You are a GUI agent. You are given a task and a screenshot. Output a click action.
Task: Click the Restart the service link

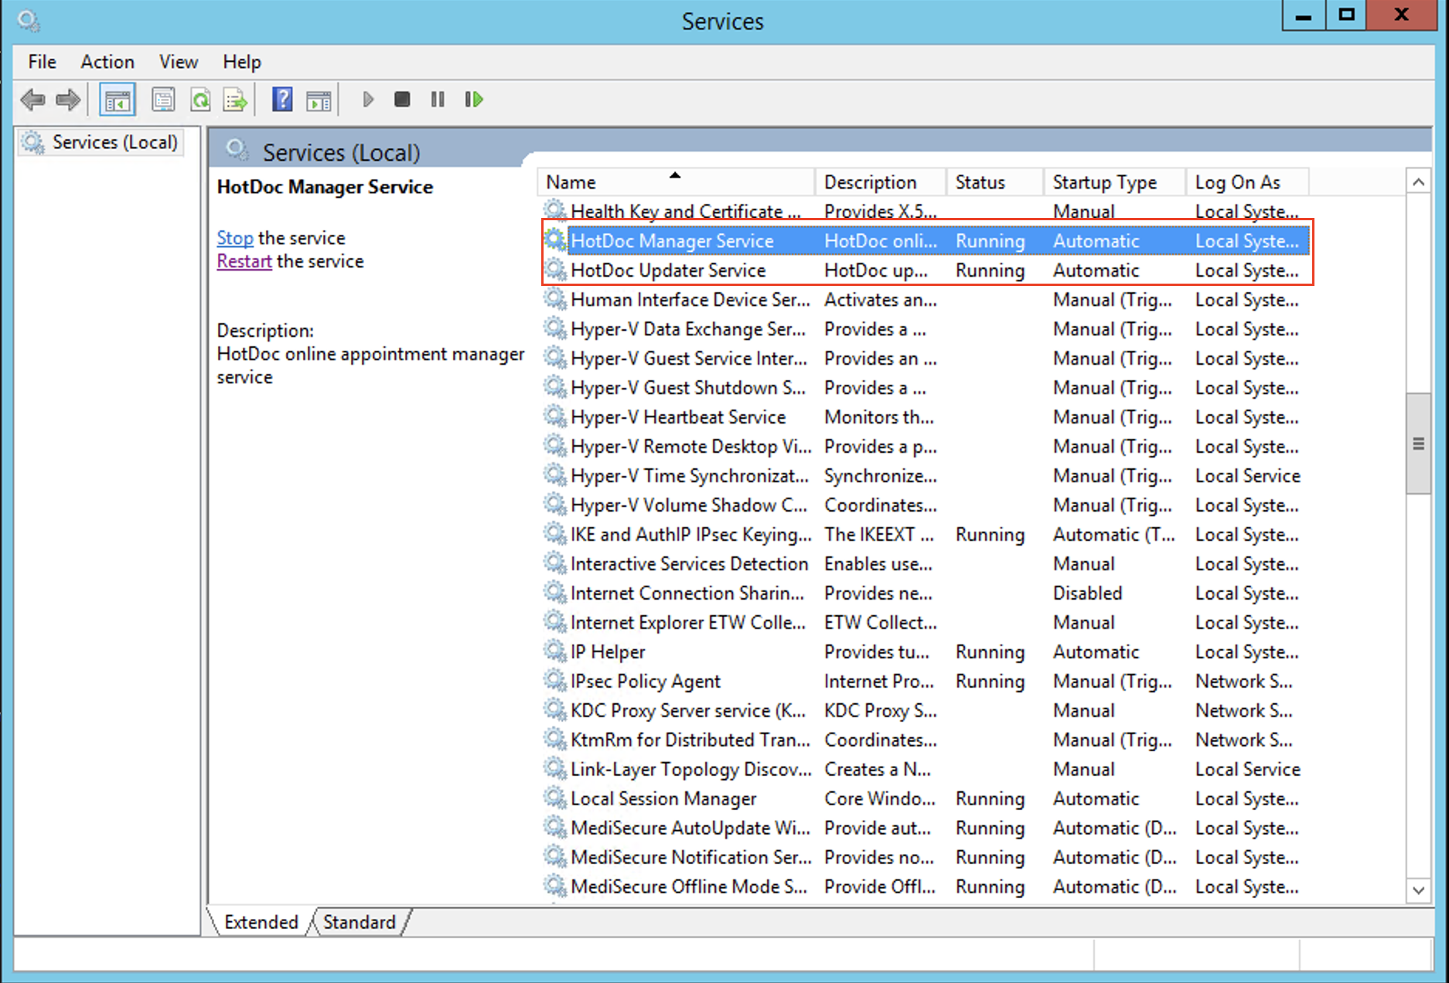(x=244, y=261)
